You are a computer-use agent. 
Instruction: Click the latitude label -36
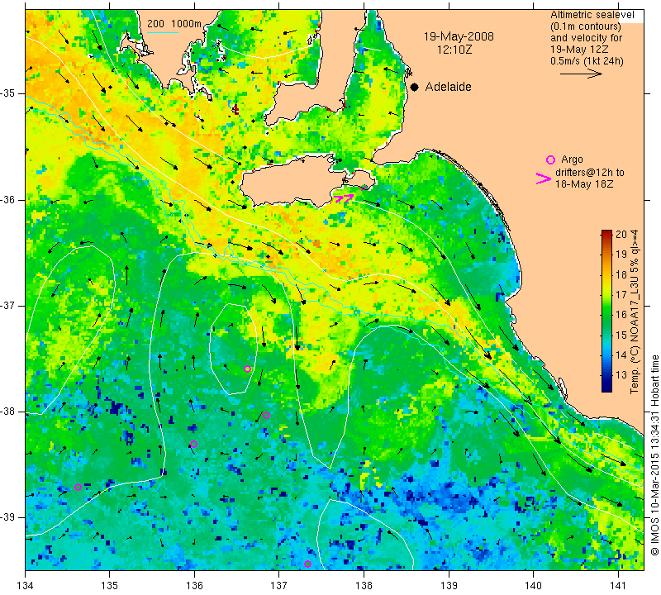click(8, 199)
